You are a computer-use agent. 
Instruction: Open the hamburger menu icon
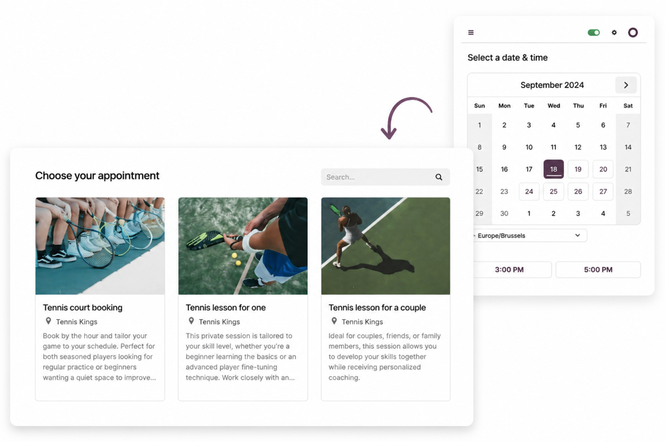[470, 33]
